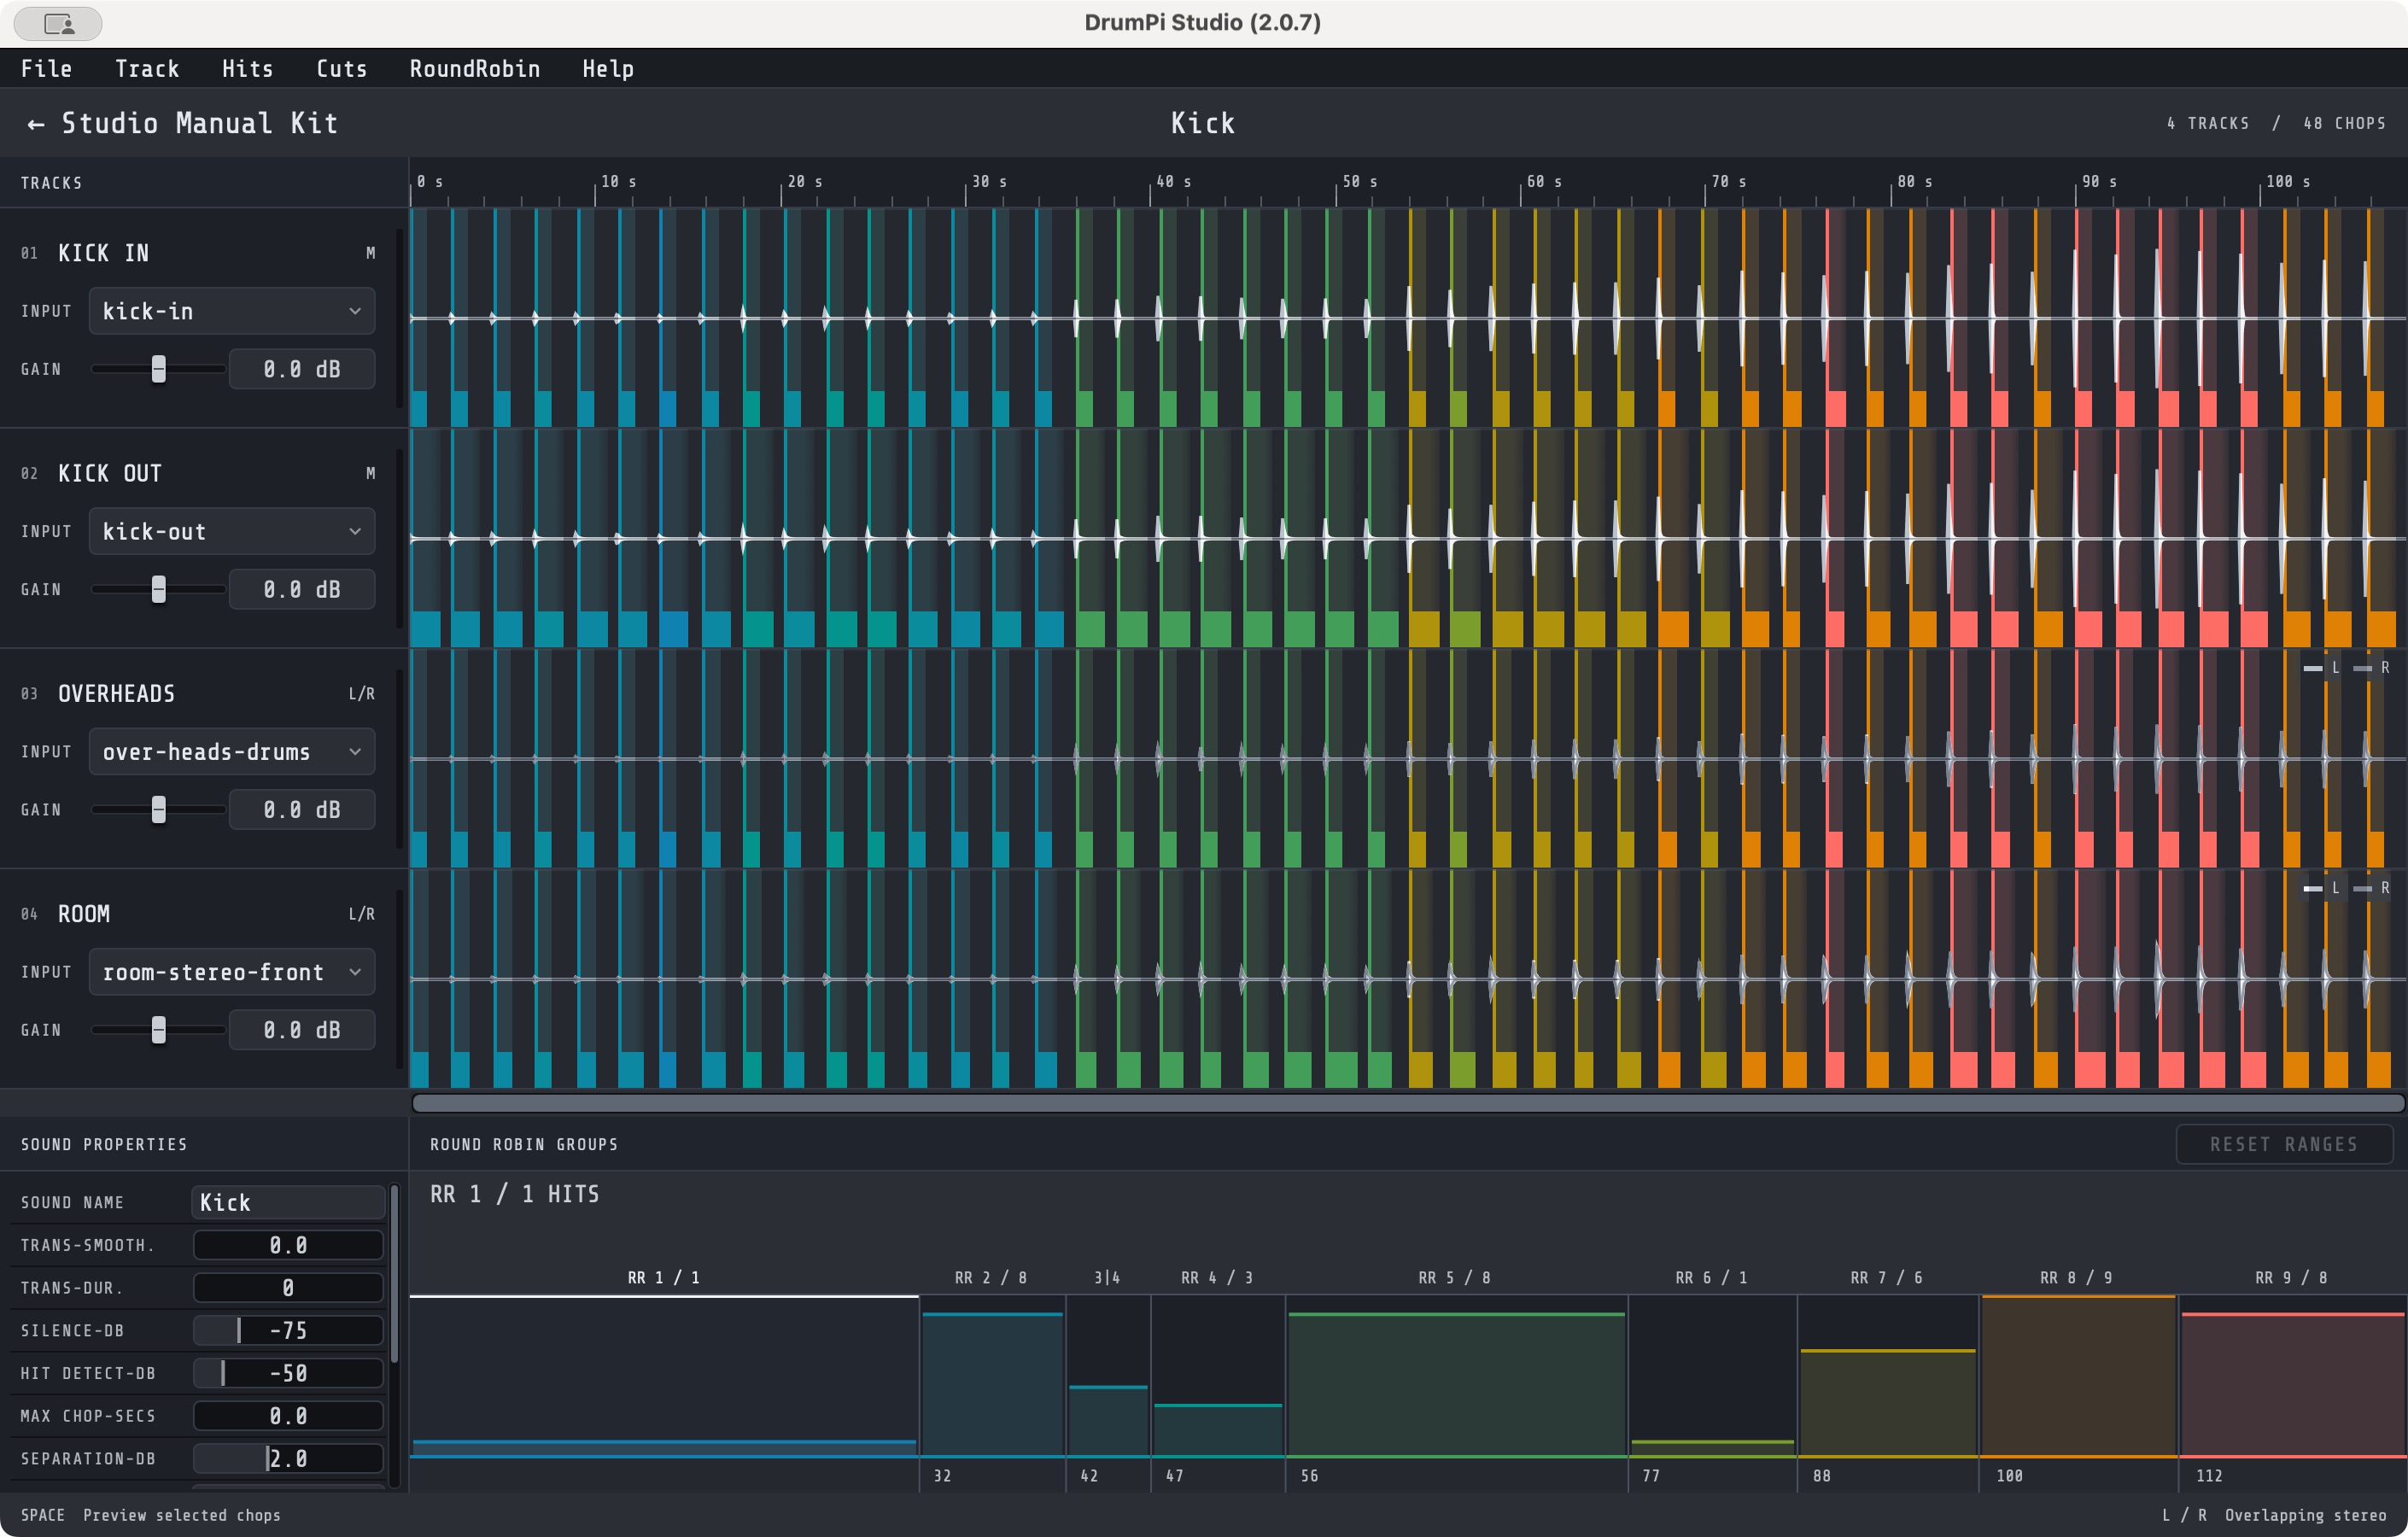The width and height of the screenshot is (2408, 1537).
Task: Click the KICK IN gain slider handle
Action: point(158,369)
